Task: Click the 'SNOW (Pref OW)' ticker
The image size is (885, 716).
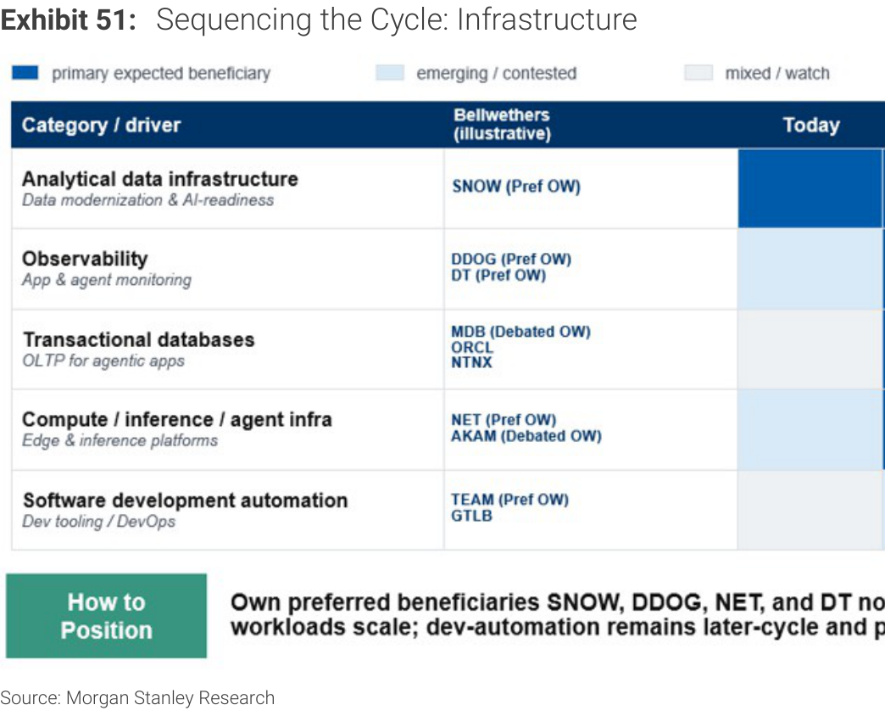Action: click(x=516, y=187)
